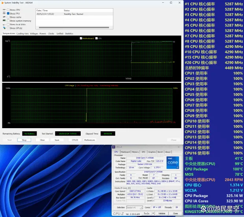Click the icon beside Stress FPU
Image resolution: width=244 pixels, height=217 pixels.
click(4, 13)
